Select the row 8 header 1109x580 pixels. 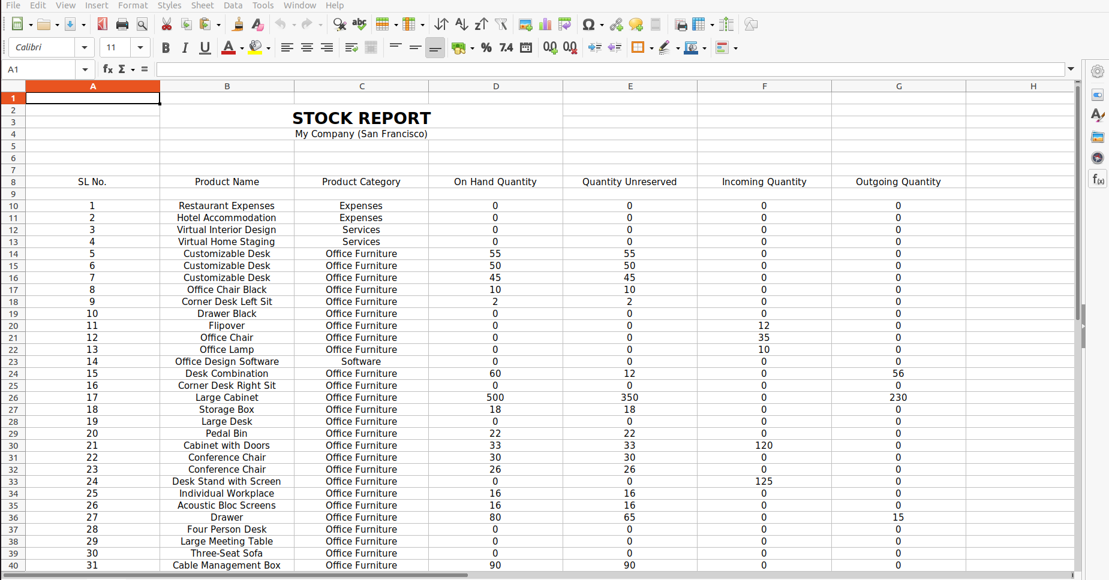(x=13, y=182)
